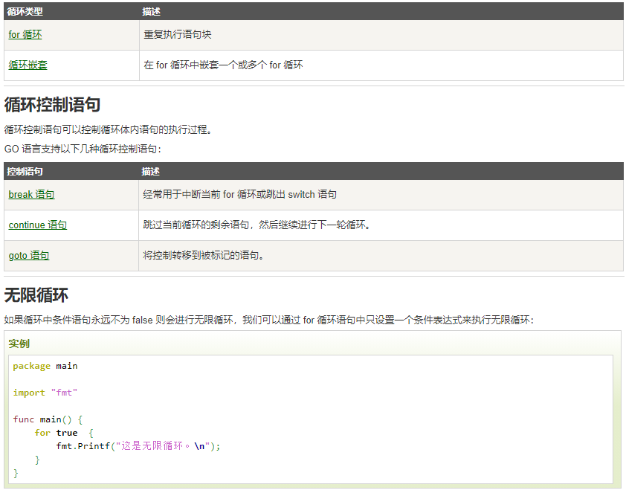Click the "fmt" import string

click(x=63, y=392)
